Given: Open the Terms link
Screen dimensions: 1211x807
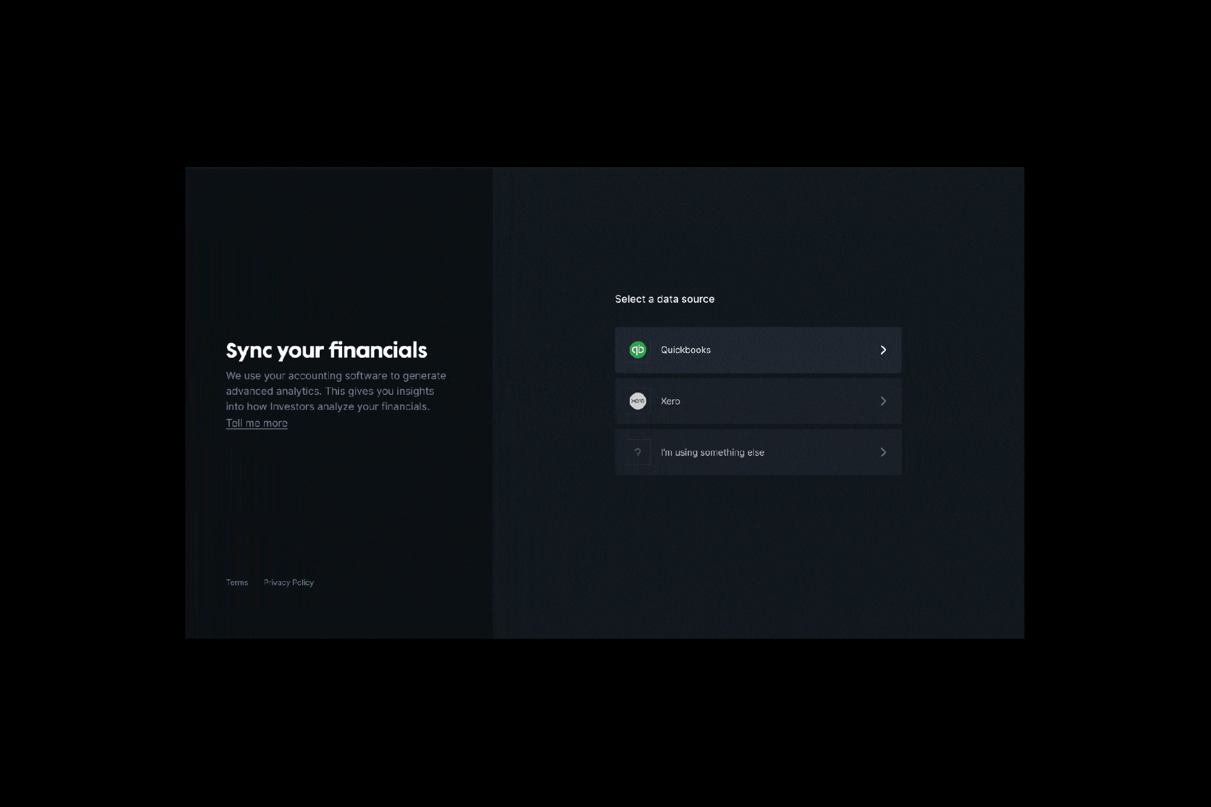Looking at the screenshot, I should pos(237,582).
